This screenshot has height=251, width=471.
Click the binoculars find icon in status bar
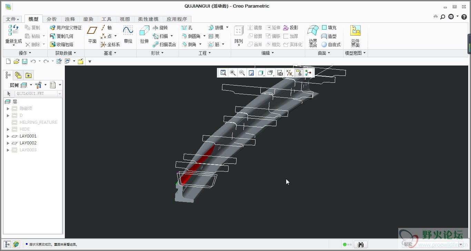(x=361, y=244)
